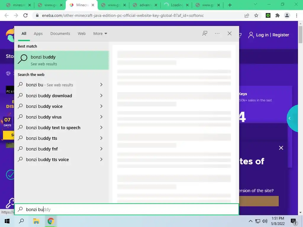The height and width of the screenshot is (227, 303).
Task: Close the Loading browser tab
Action: [x=187, y=5]
